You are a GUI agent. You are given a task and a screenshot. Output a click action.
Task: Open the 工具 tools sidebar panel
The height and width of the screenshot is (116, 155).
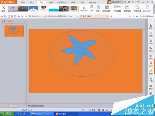(x=151, y=79)
